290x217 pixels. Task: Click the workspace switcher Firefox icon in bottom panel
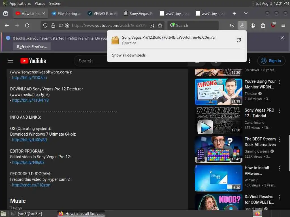[x=257, y=214]
